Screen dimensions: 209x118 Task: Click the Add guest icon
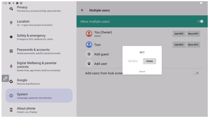pos(89,54)
